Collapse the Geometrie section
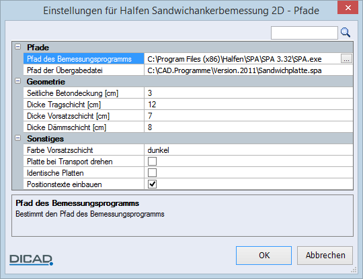363x279 pixels. click(x=18, y=81)
